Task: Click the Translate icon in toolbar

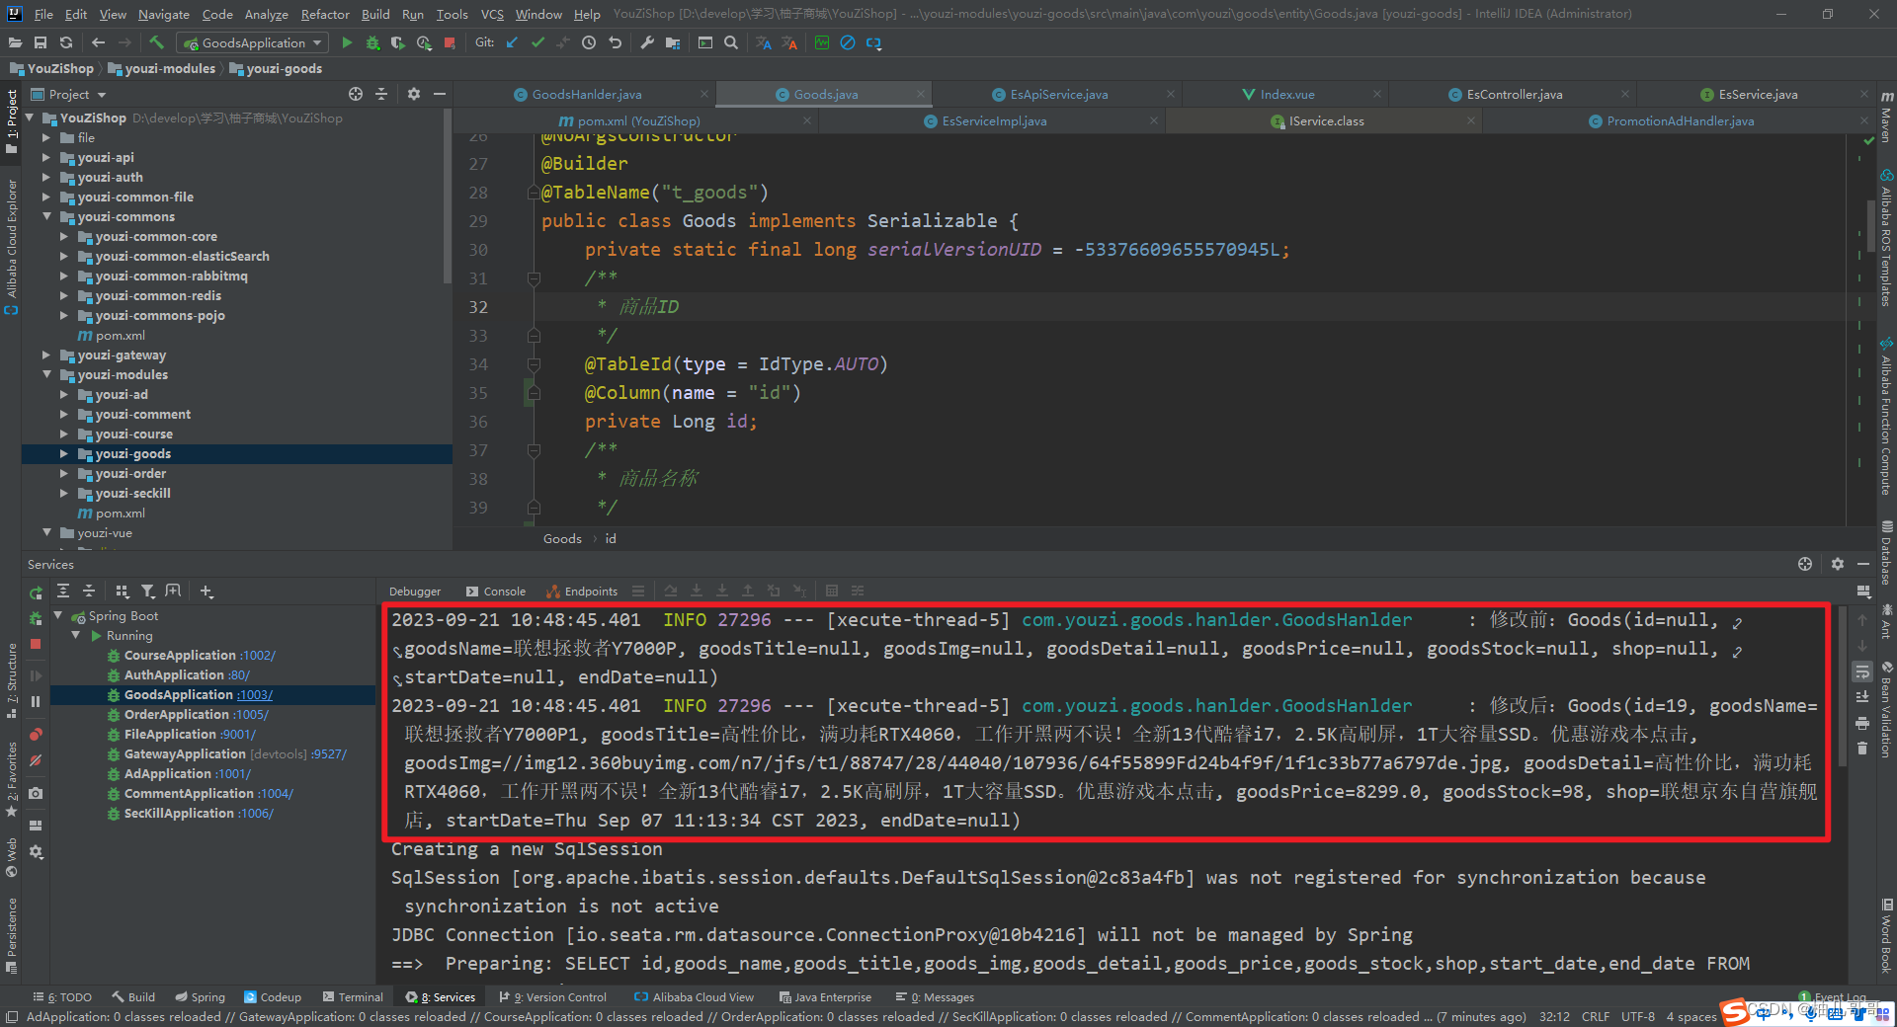Action: [x=764, y=42]
